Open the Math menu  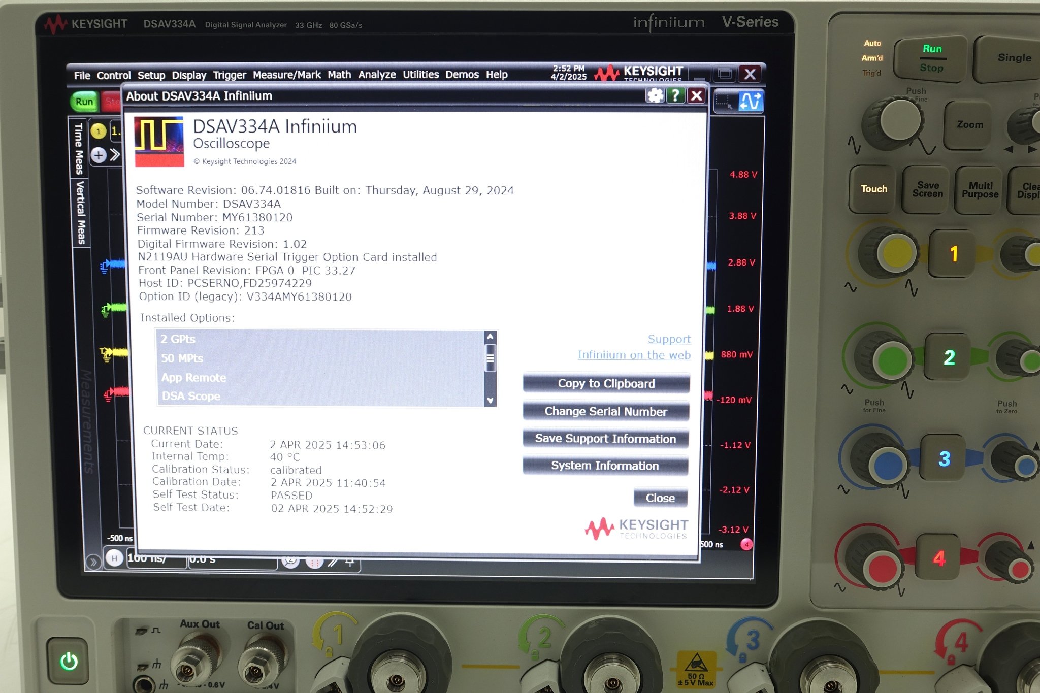tap(339, 74)
